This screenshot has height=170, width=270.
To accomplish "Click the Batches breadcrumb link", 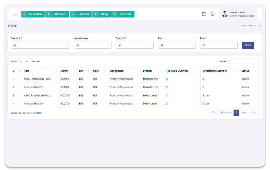I will click(247, 26).
